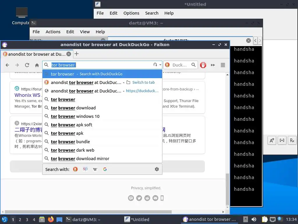Click the Falkon back navigation arrow
This screenshot has height=224, width=298.
point(7,65)
